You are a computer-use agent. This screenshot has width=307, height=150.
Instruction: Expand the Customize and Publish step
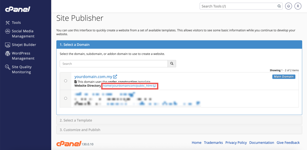179,130
